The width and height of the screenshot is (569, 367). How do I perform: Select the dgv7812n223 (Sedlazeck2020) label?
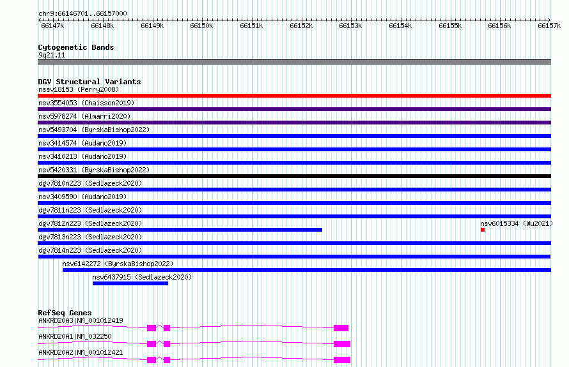(90, 223)
